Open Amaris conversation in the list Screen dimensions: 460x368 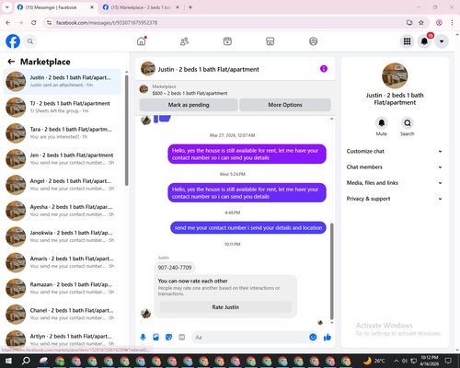[x=62, y=262]
